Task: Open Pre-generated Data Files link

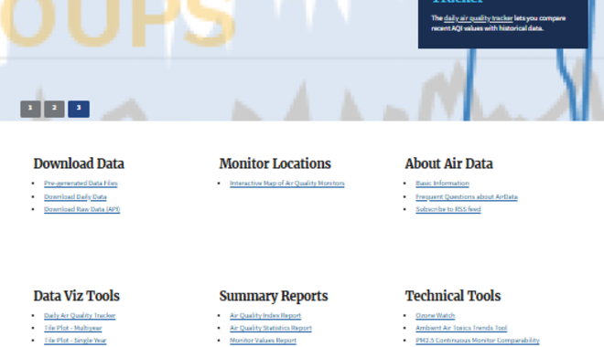Action: [81, 184]
